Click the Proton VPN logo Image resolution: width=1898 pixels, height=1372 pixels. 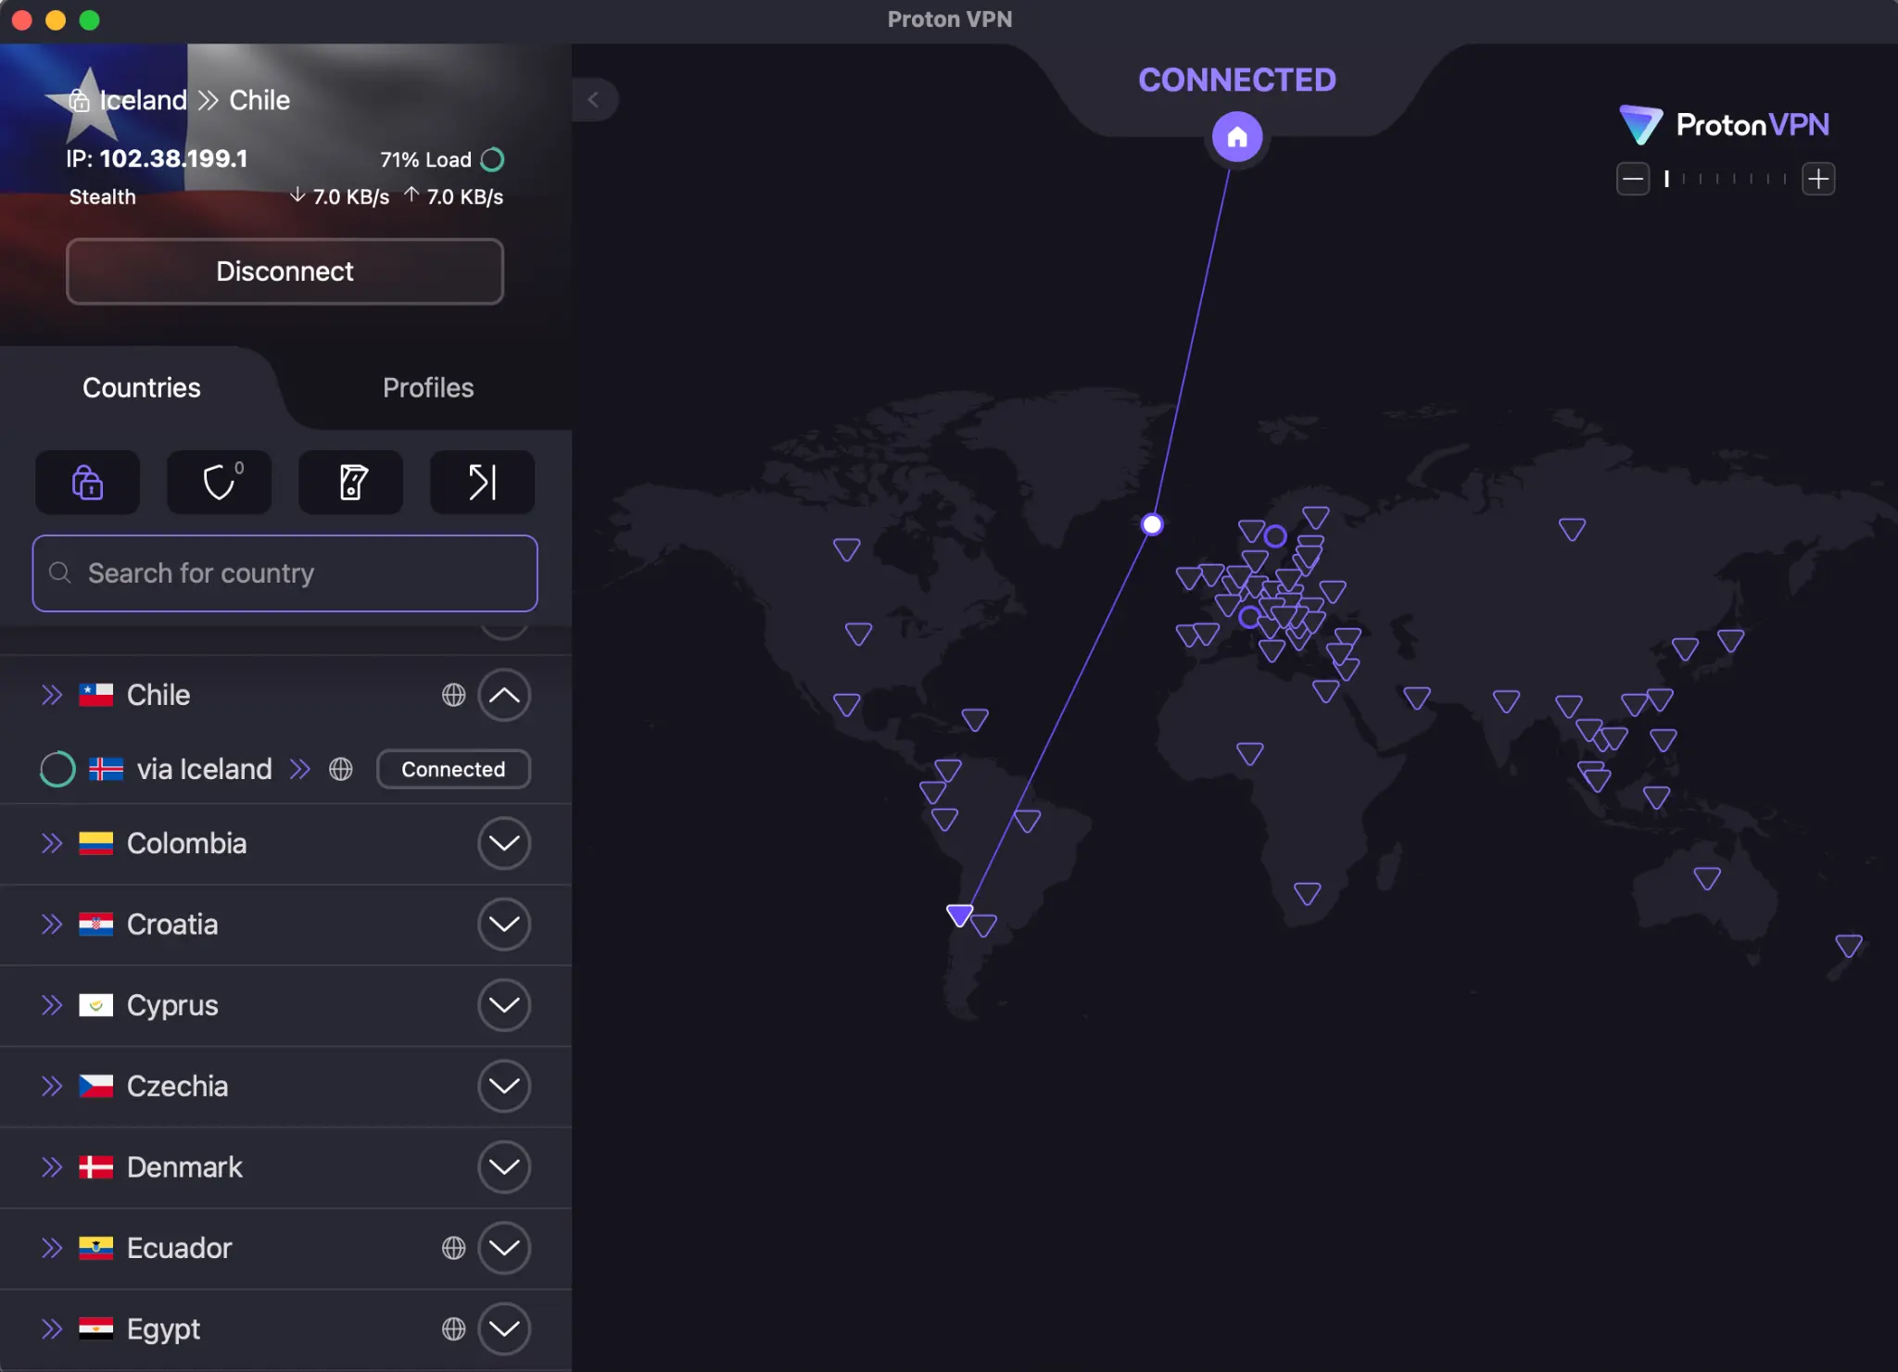pyautogui.click(x=1724, y=124)
